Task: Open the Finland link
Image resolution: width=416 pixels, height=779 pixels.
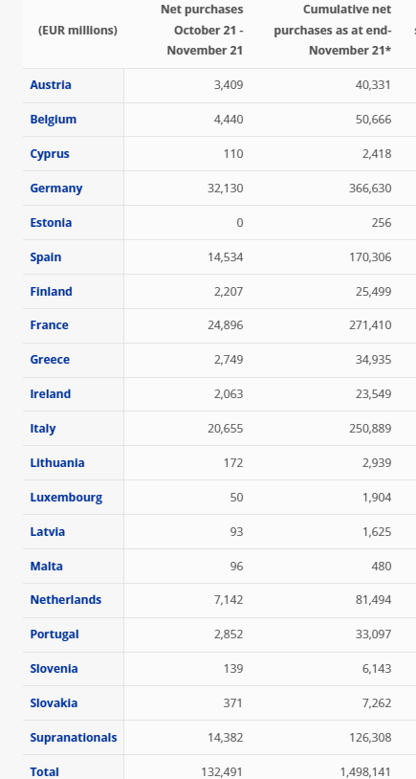Action: point(51,292)
